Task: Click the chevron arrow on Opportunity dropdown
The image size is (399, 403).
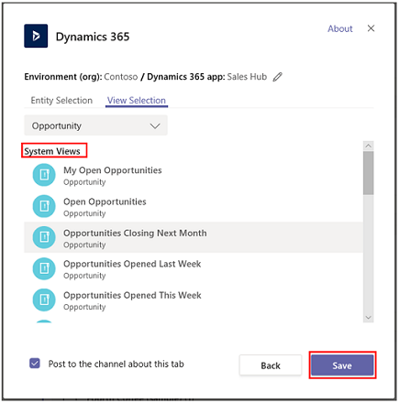Action: (x=155, y=125)
